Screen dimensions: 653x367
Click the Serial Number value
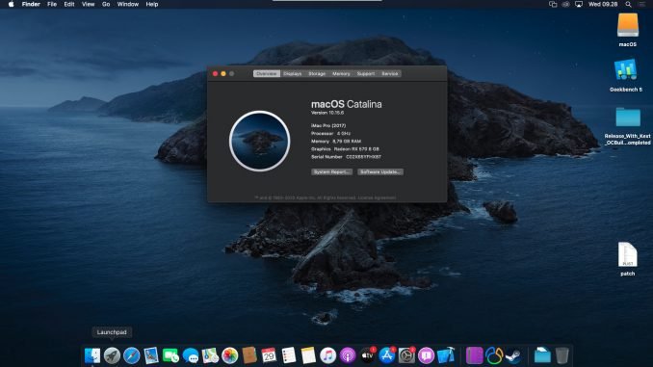pos(363,157)
